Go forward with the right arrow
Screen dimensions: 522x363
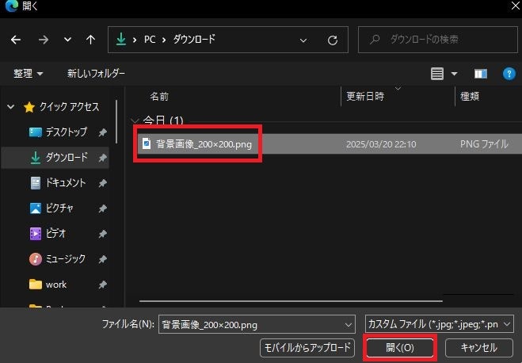[44, 40]
